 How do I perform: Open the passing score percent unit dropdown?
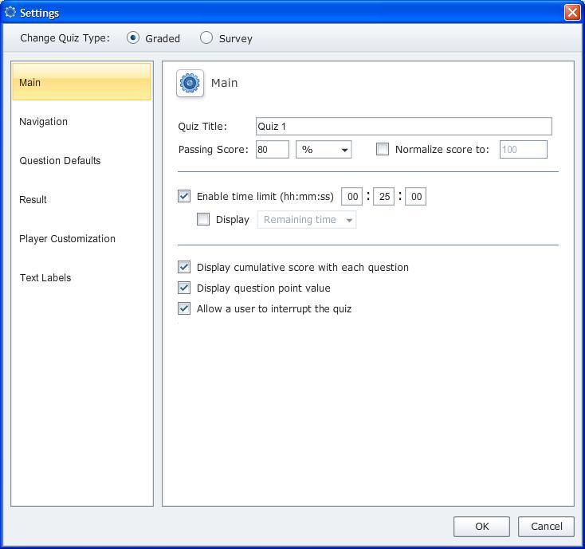[x=324, y=150]
